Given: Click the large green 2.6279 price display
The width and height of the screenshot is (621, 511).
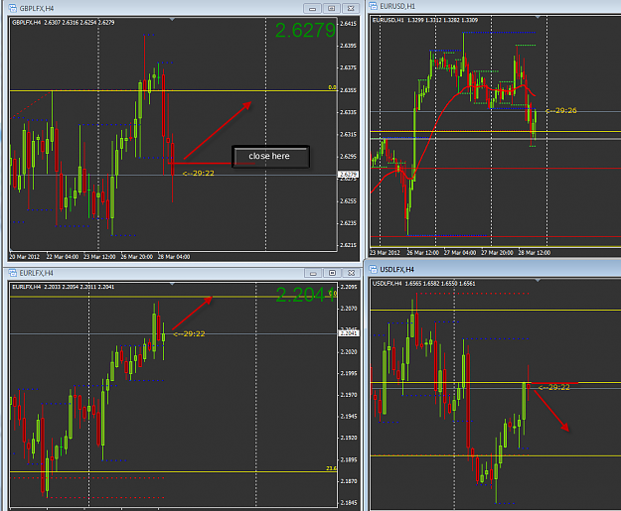Looking at the screenshot, I should click(x=305, y=31).
